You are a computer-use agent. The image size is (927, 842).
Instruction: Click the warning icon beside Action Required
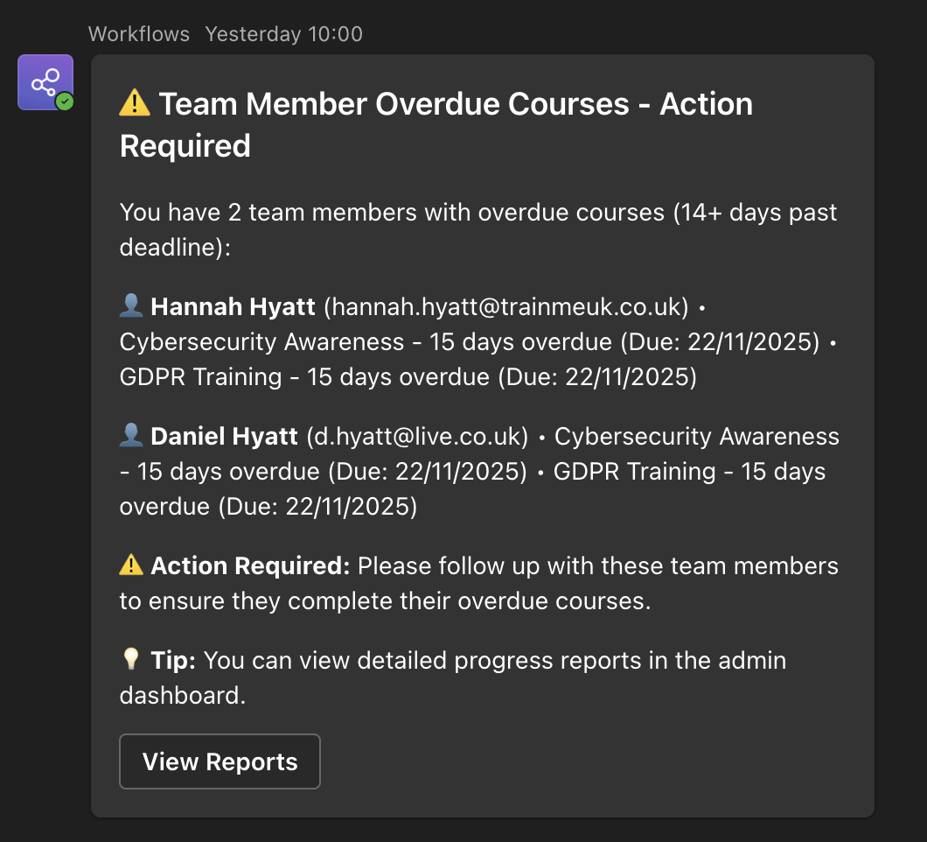[130, 565]
